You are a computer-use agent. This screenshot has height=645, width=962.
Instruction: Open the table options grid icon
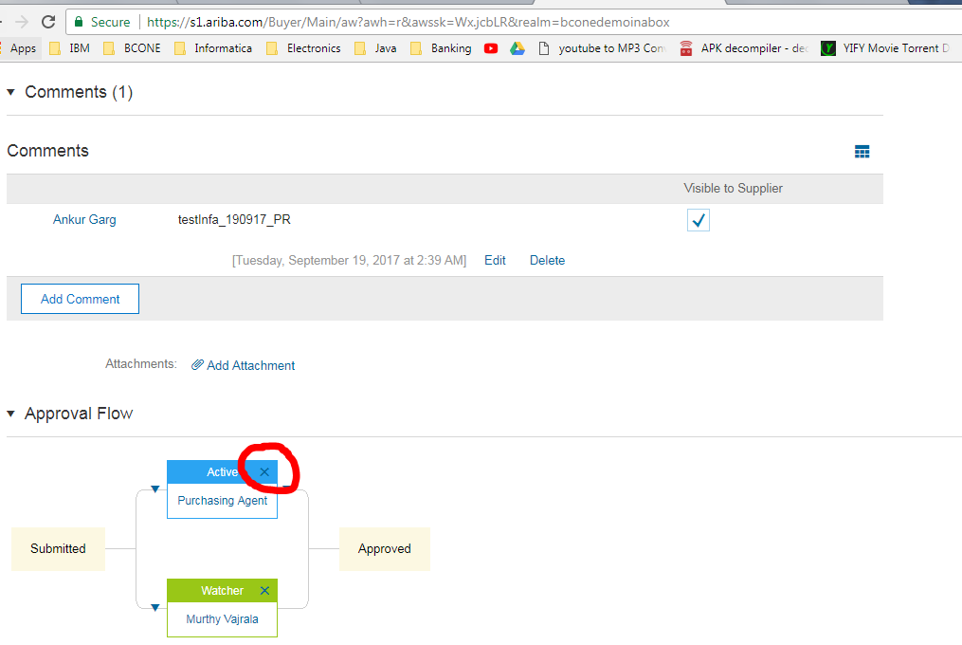point(862,152)
